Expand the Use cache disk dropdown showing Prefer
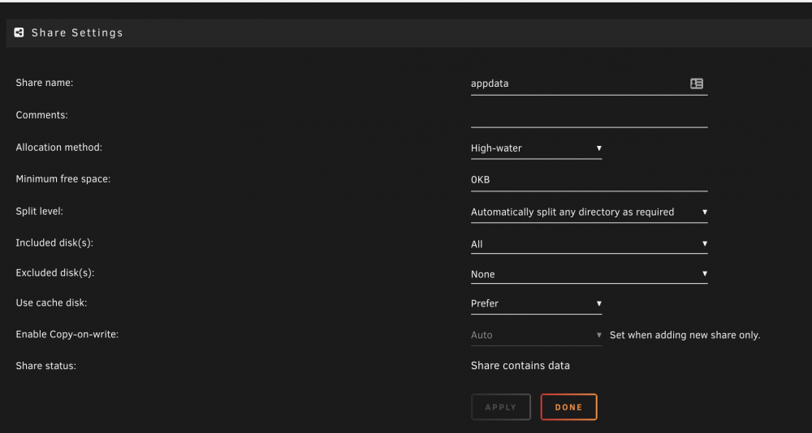This screenshot has height=433, width=812. (x=536, y=304)
